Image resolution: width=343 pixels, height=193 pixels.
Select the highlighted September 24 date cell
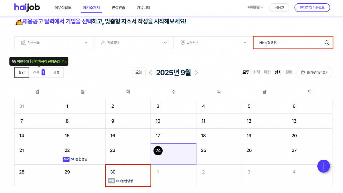[x=174, y=154]
